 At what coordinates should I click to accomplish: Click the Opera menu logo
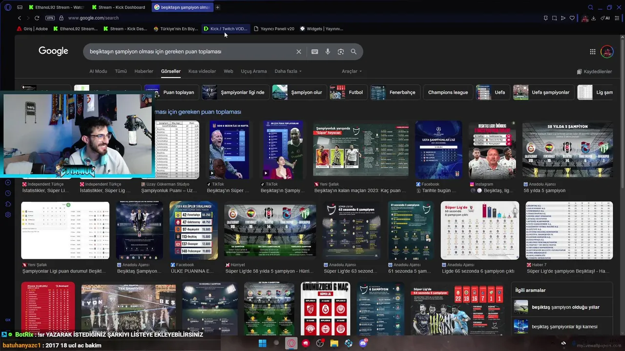click(x=7, y=7)
